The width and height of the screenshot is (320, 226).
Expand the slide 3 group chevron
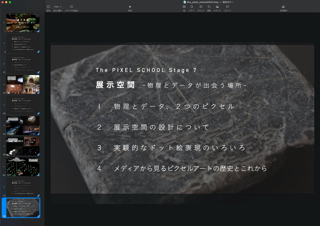tap(4, 44)
